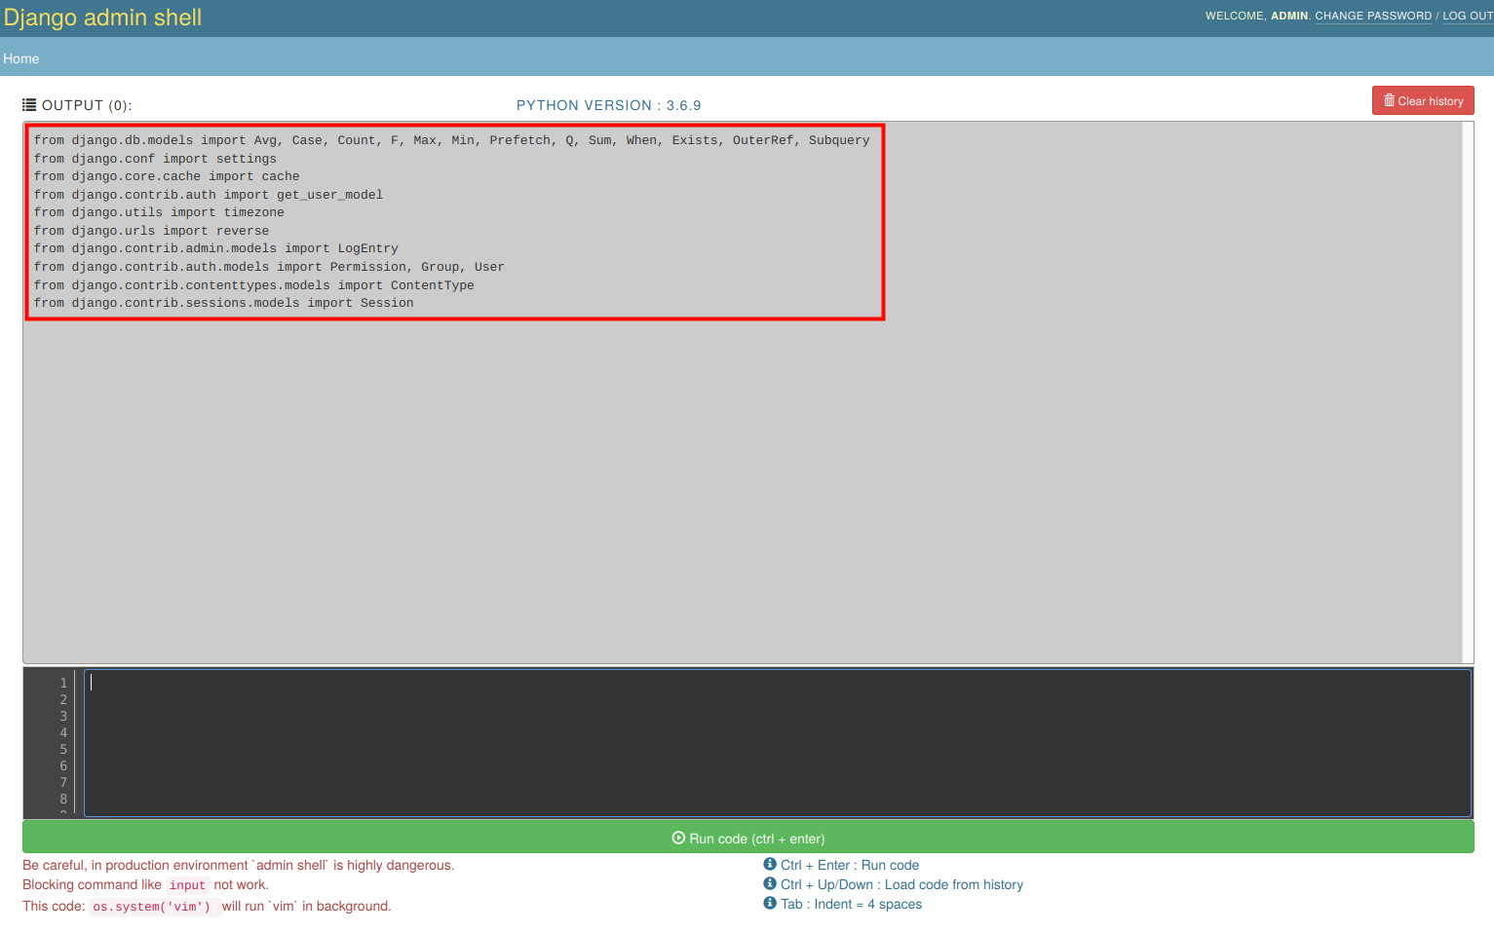Viewport: 1494px width, 933px height.
Task: Click the output panel scrollbar
Action: point(1468,392)
